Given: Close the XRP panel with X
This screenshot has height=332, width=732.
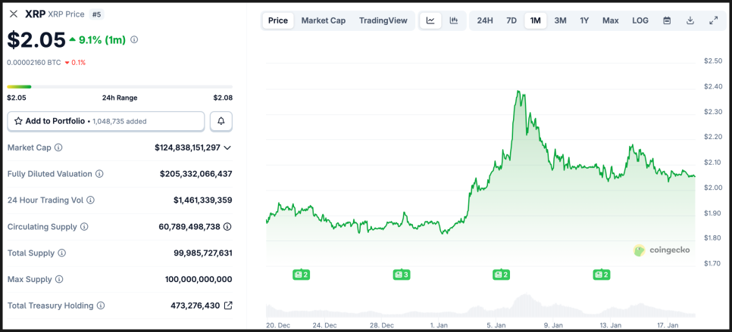Looking at the screenshot, I should 13,14.
